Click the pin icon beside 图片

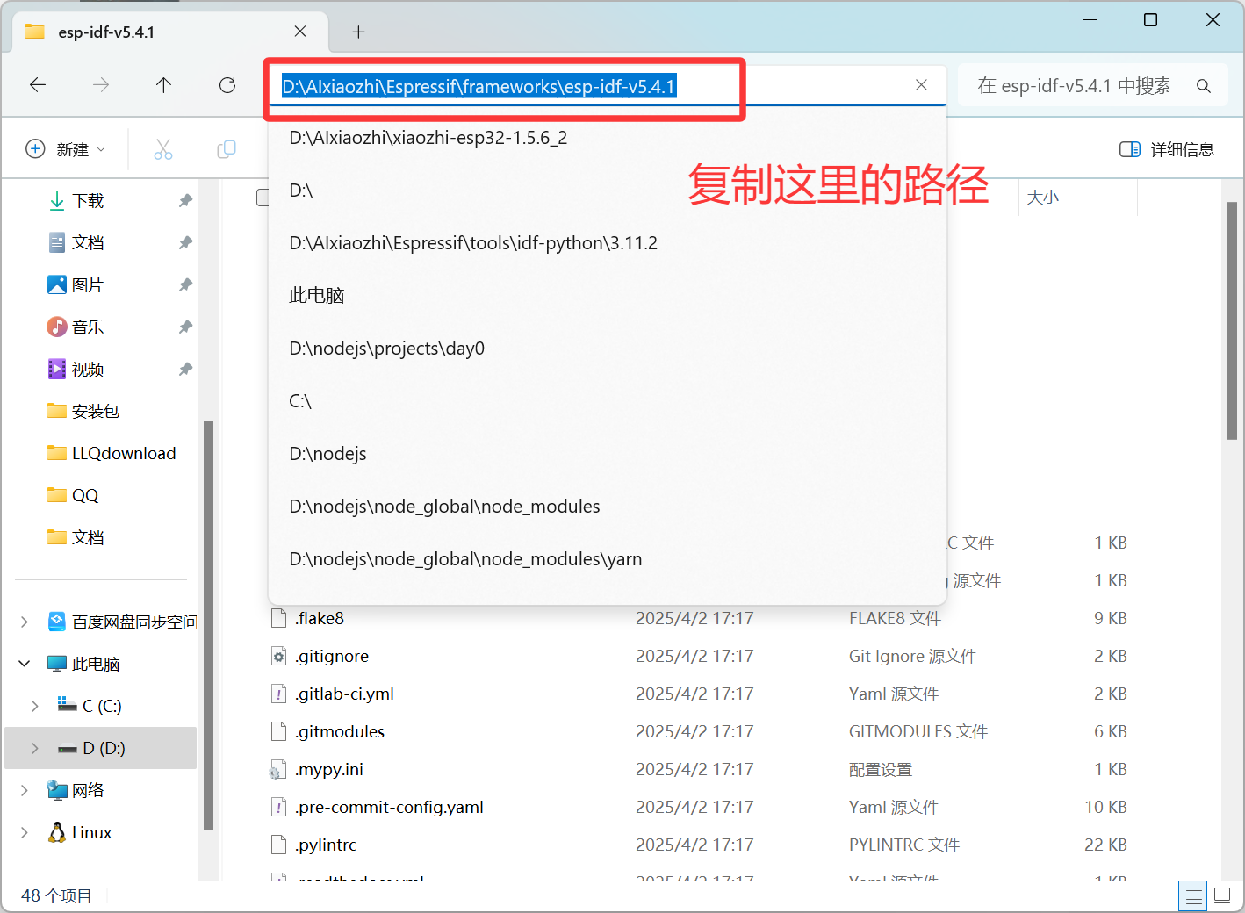pos(185,285)
